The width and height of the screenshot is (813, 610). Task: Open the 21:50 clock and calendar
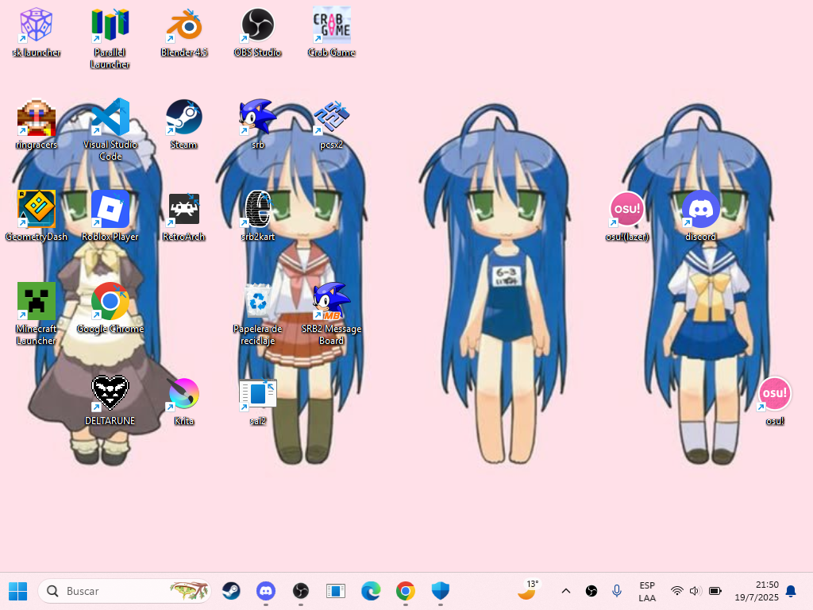pyautogui.click(x=757, y=591)
